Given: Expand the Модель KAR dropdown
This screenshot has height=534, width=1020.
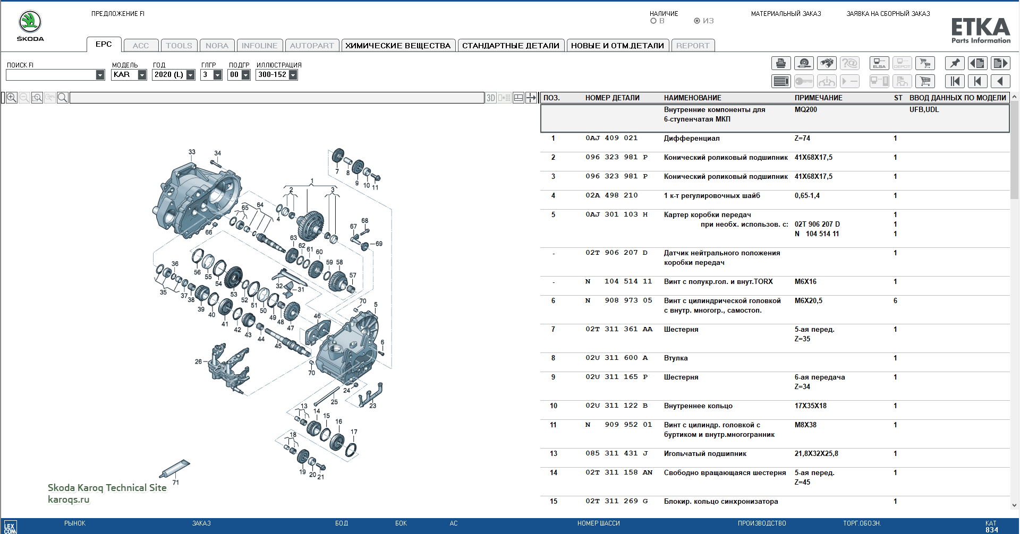Looking at the screenshot, I should point(142,75).
